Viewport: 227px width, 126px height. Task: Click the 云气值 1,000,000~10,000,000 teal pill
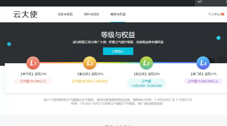146,83
